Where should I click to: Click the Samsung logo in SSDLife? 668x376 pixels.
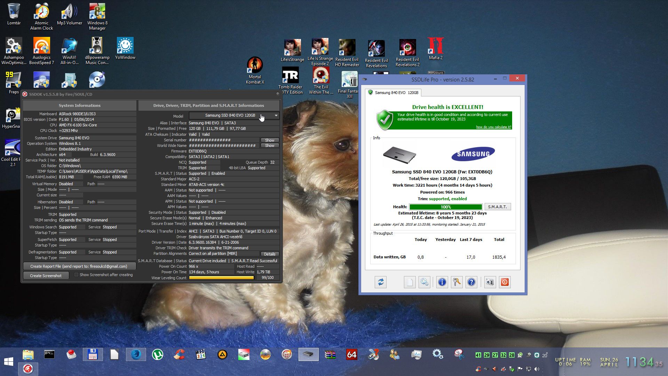pyautogui.click(x=473, y=154)
